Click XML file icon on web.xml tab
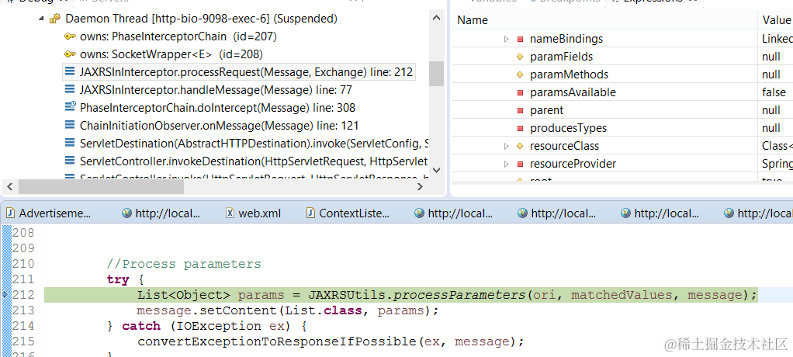 pyautogui.click(x=230, y=213)
